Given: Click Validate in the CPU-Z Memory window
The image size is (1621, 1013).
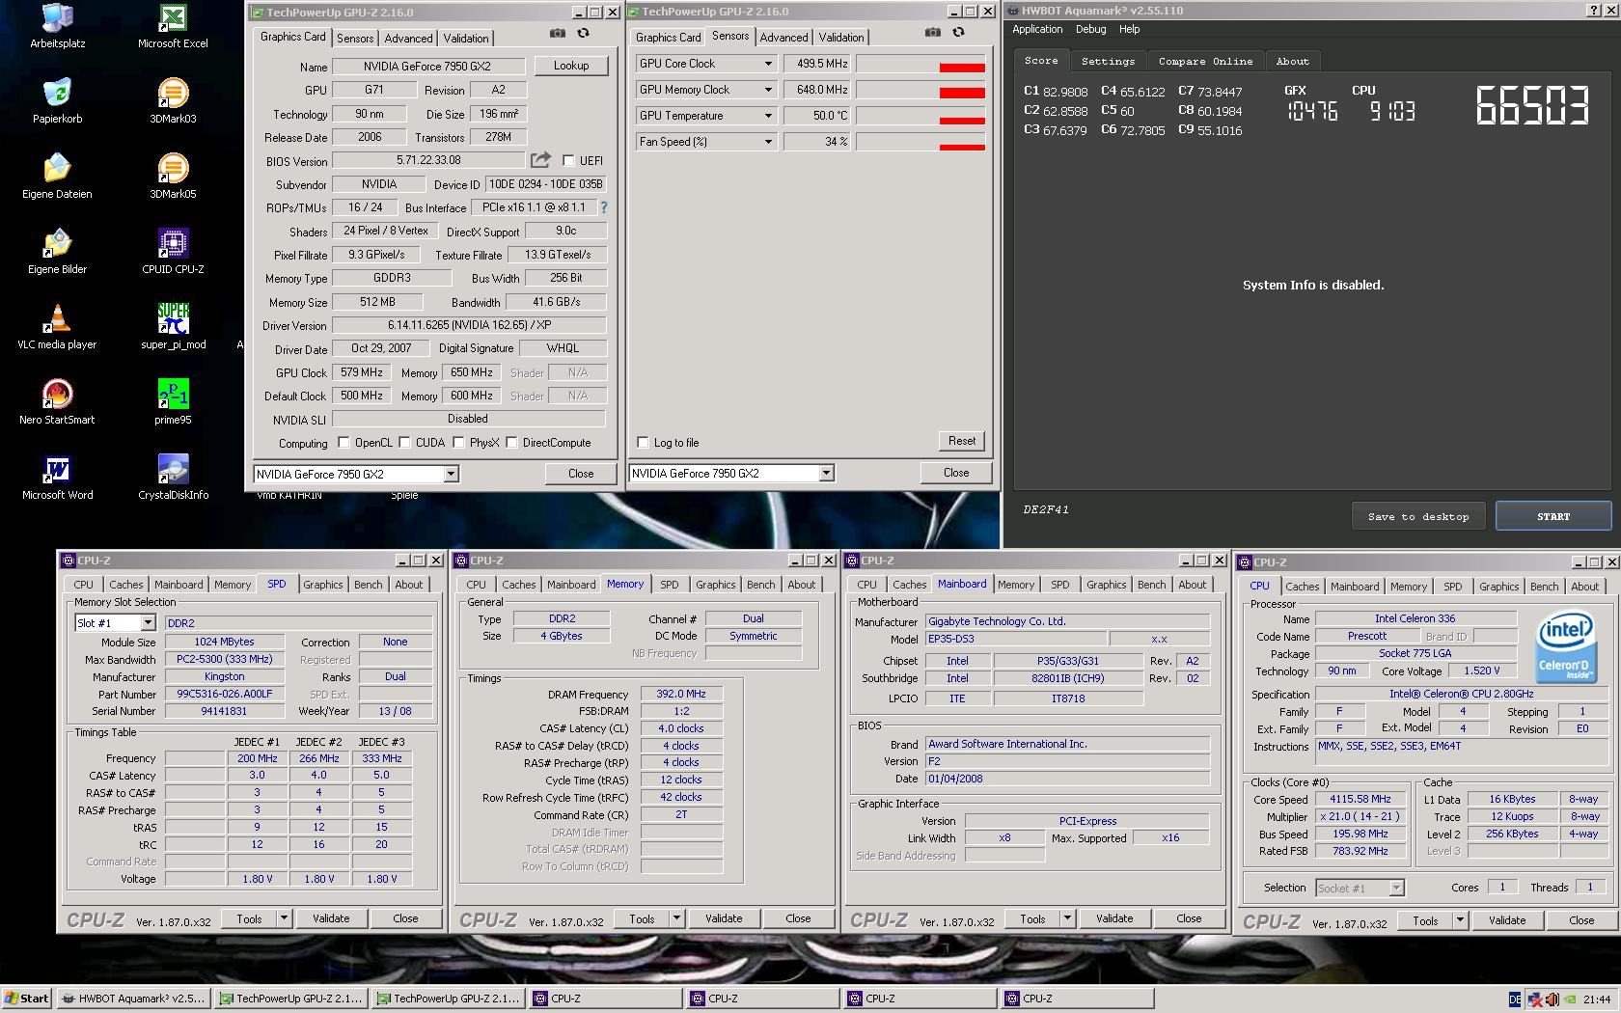Looking at the screenshot, I should click(x=724, y=918).
